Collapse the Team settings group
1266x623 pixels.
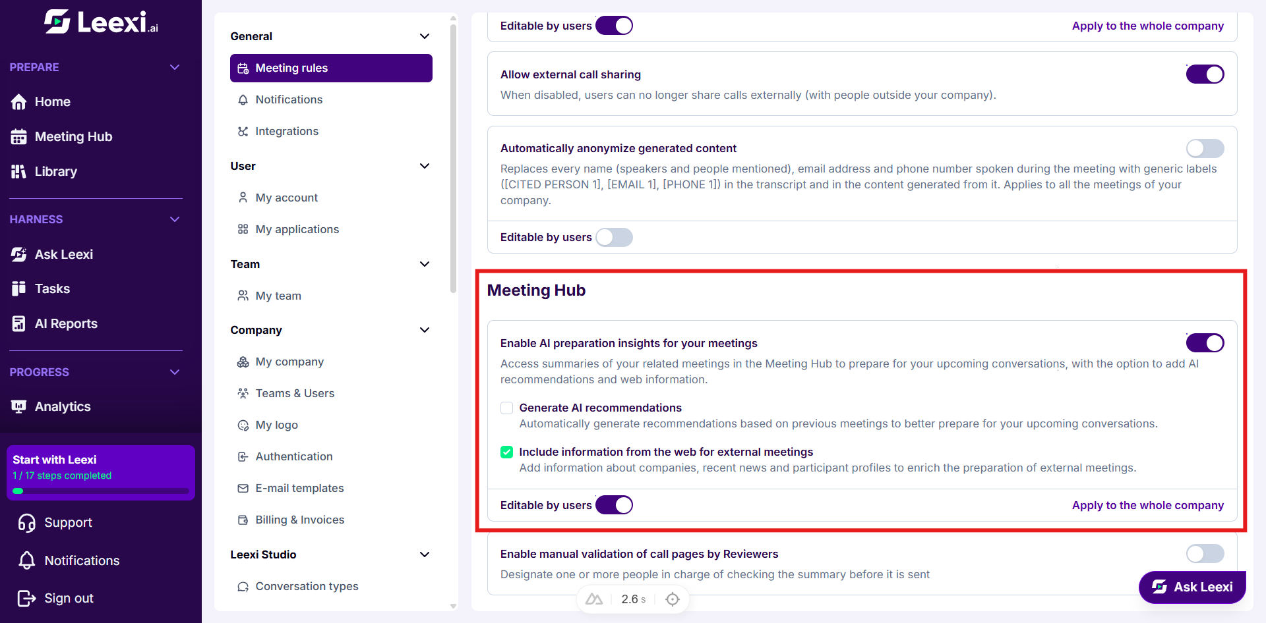click(x=425, y=264)
